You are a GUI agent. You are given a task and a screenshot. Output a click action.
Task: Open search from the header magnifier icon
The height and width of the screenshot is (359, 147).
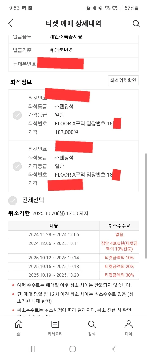[x=136, y=24]
